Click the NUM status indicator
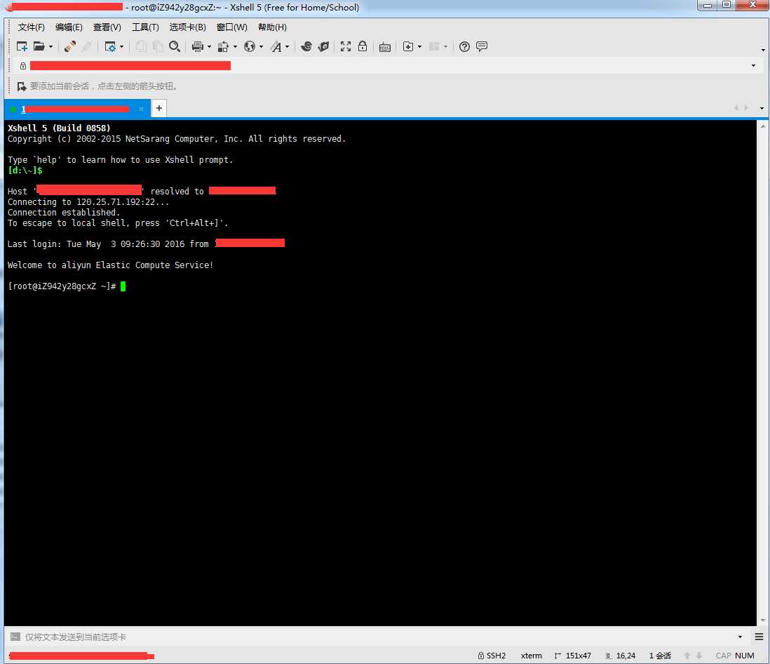770x664 pixels. 745,656
